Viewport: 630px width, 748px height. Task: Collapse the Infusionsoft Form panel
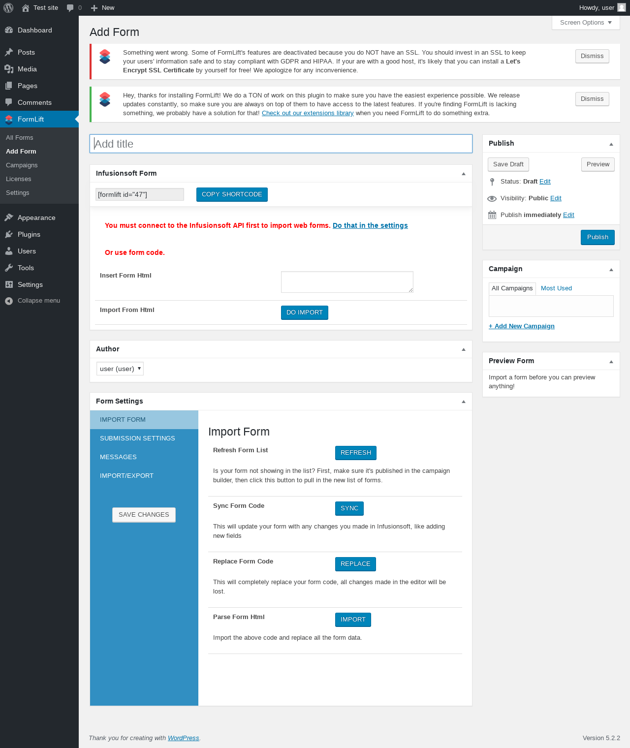pos(464,174)
